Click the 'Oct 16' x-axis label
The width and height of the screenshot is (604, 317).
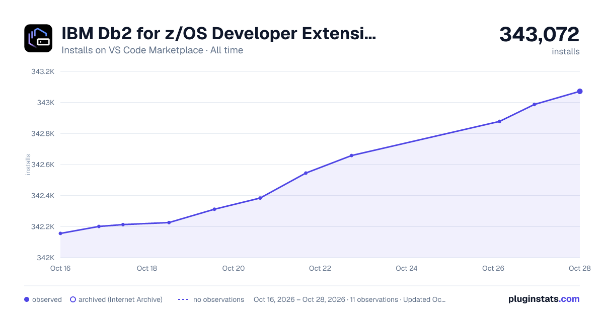click(60, 268)
